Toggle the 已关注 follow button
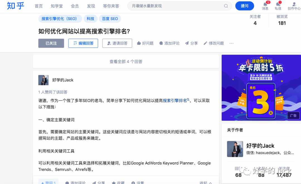This screenshot has width=301, height=184. 51,43
